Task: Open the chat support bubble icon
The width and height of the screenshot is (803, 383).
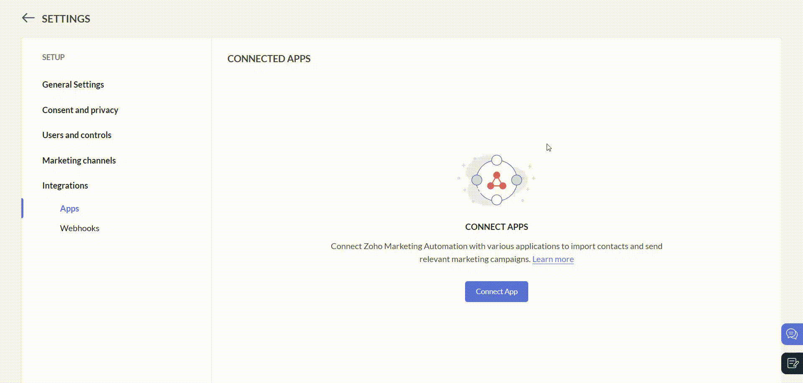Action: (x=791, y=334)
